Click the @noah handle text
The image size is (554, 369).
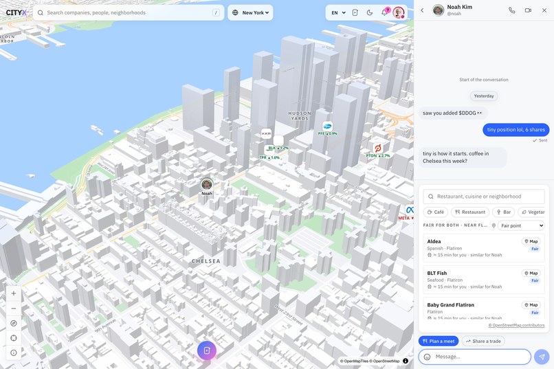tap(454, 14)
